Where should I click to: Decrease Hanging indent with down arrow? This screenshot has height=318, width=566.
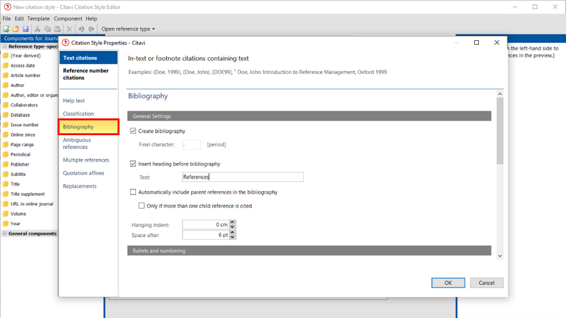tap(233, 227)
